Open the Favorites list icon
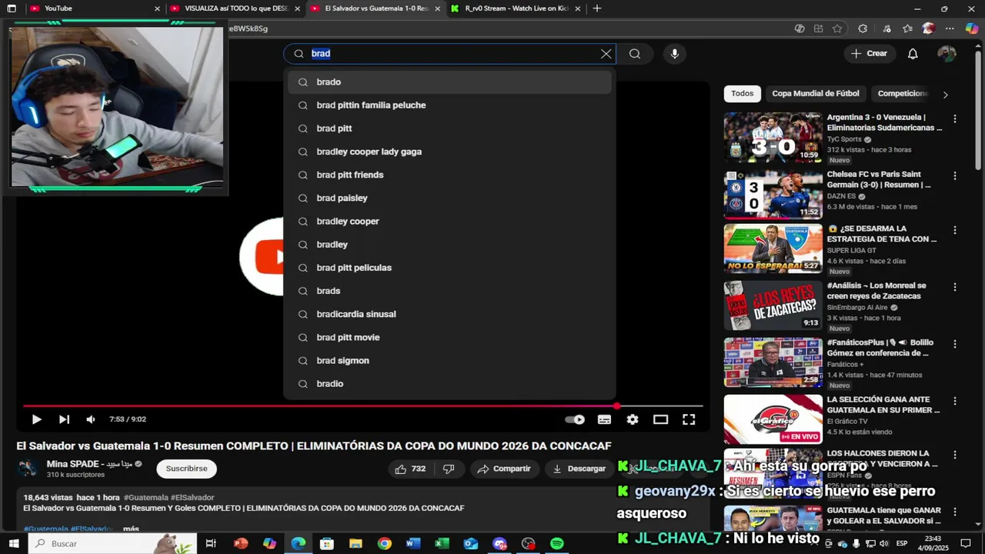The width and height of the screenshot is (985, 554). coord(907,28)
